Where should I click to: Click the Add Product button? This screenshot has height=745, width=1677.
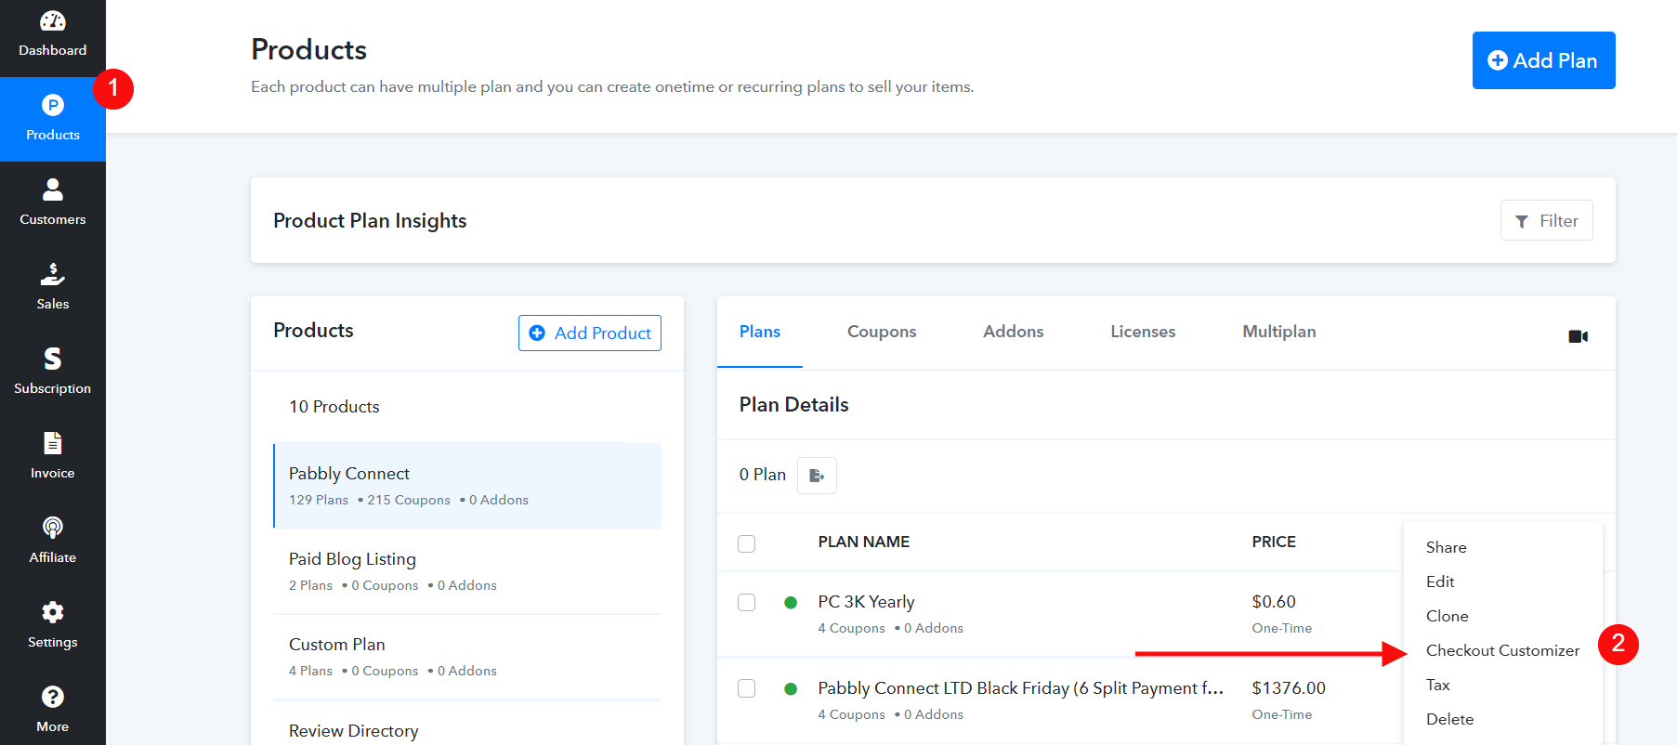pos(590,333)
